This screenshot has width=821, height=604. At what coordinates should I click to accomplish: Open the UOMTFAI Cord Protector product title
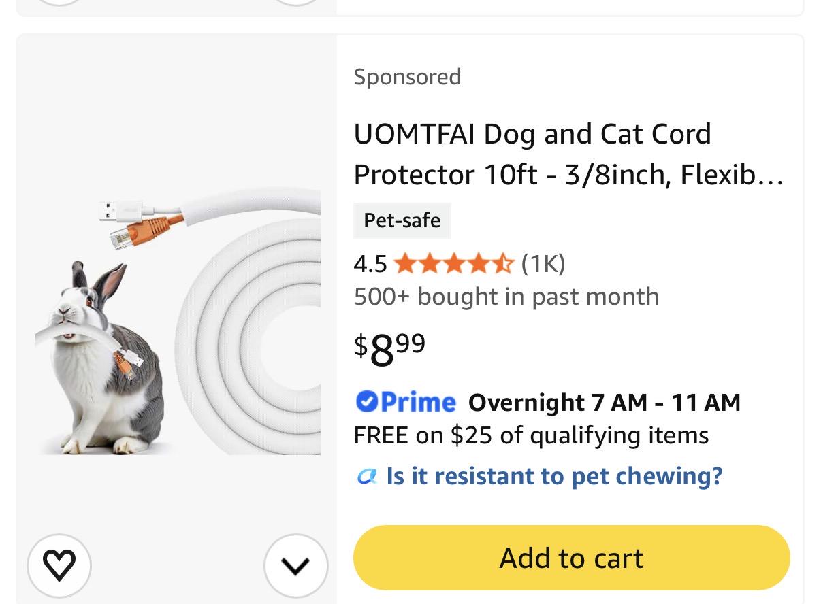[568, 154]
